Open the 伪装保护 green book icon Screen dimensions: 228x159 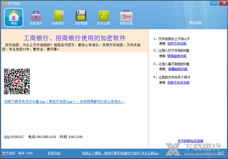58,17
